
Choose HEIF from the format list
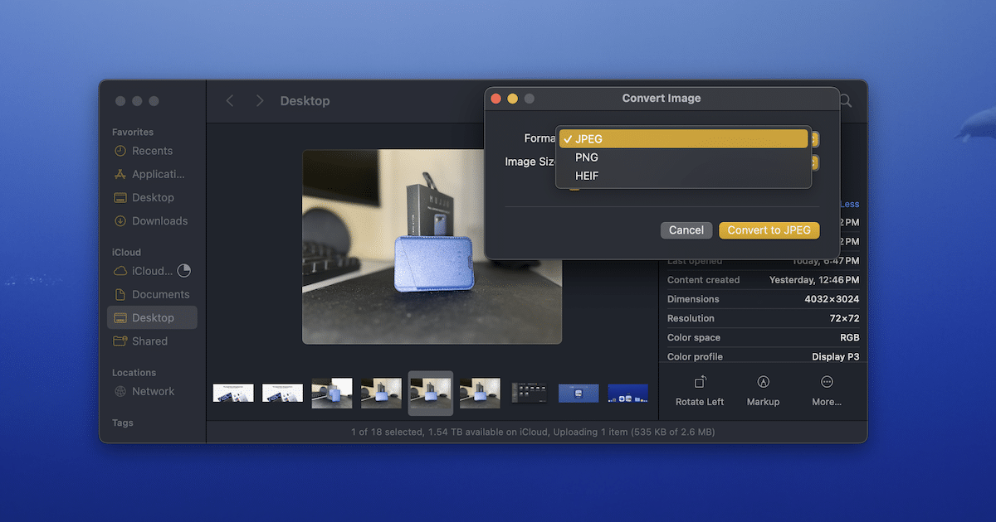(x=587, y=176)
